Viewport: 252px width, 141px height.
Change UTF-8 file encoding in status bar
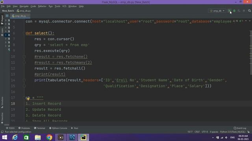point(205,132)
